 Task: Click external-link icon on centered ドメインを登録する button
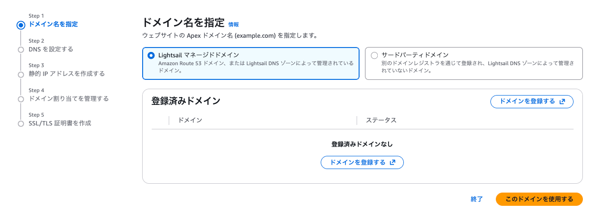(x=393, y=163)
